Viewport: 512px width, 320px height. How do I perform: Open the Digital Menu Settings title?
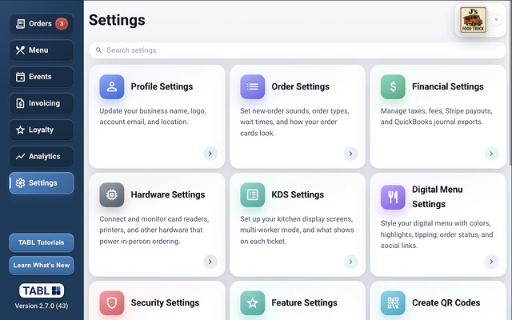click(438, 197)
